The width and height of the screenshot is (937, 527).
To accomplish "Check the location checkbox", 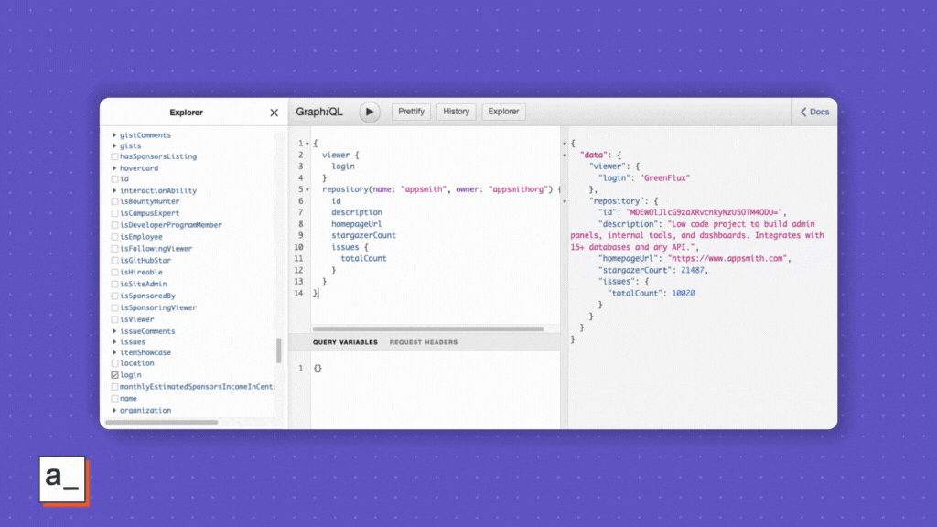I will pos(114,363).
